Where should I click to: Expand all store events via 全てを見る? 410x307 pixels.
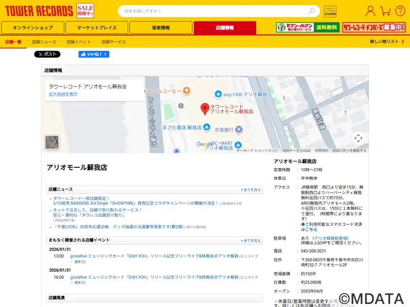[251, 240]
